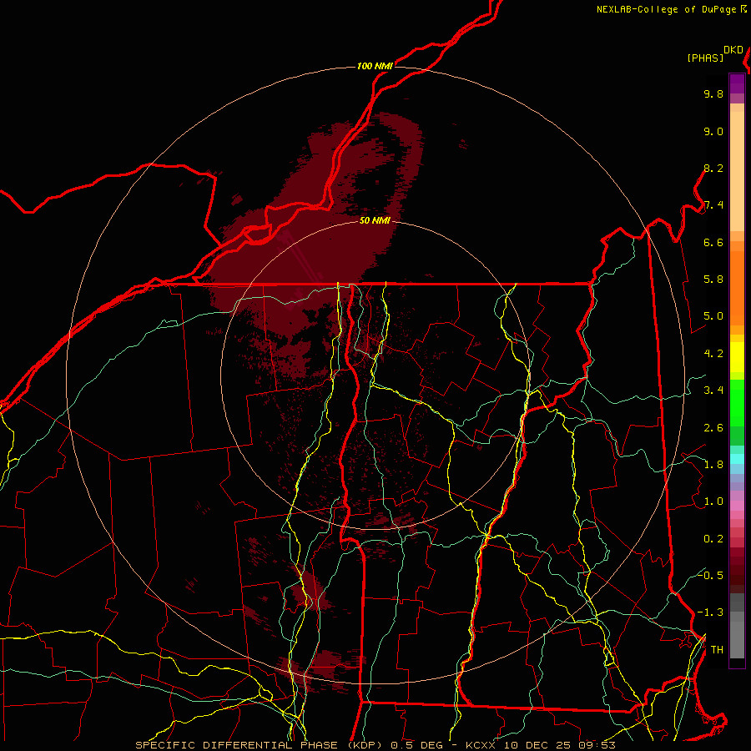Click the 1.0 scale value
The width and height of the screenshot is (751, 751).
point(713,502)
